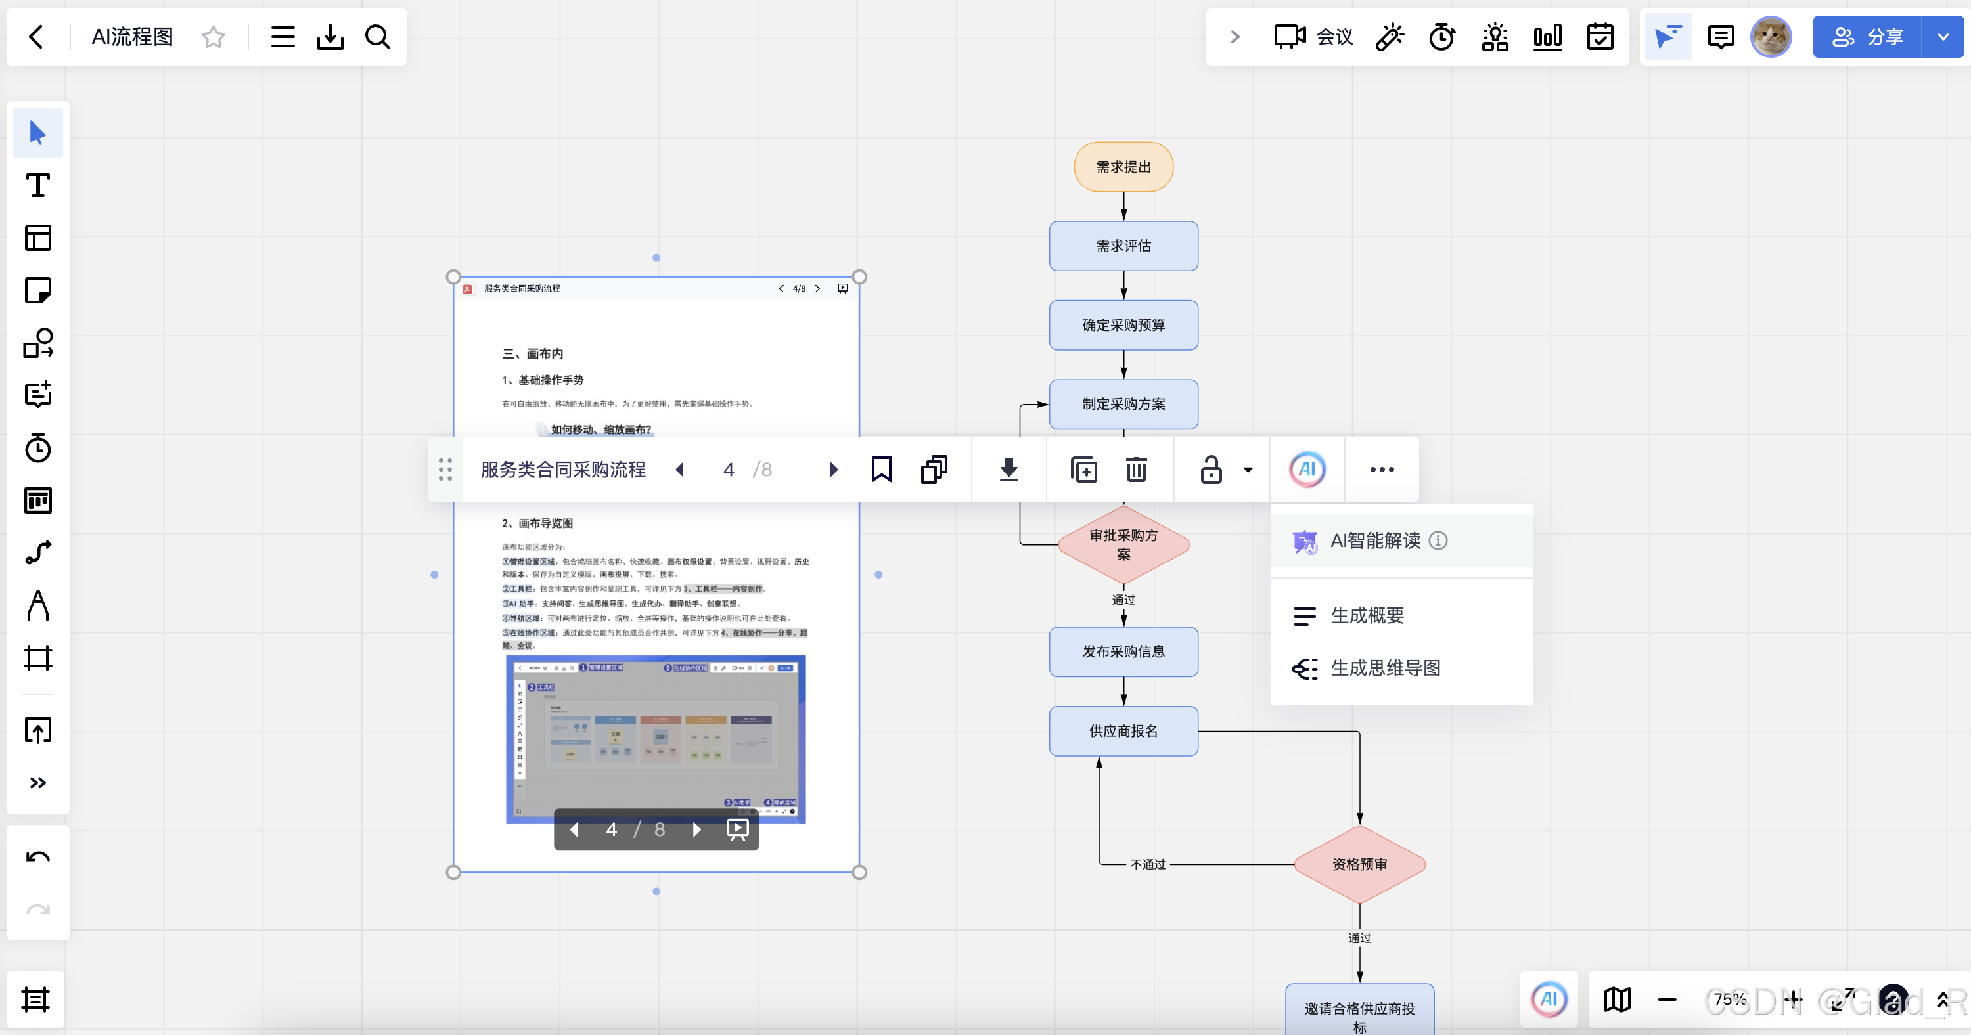Screen dimensions: 1971x1035
Task: Click the 分享 share button
Action: 1868,37
